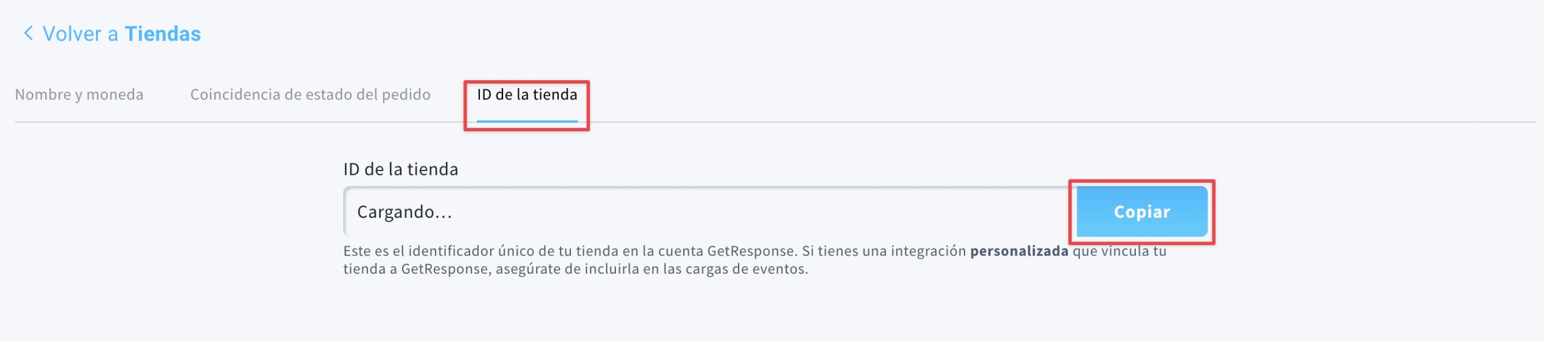Click the word moneda in the first tab
1544x341 pixels.
pos(115,95)
